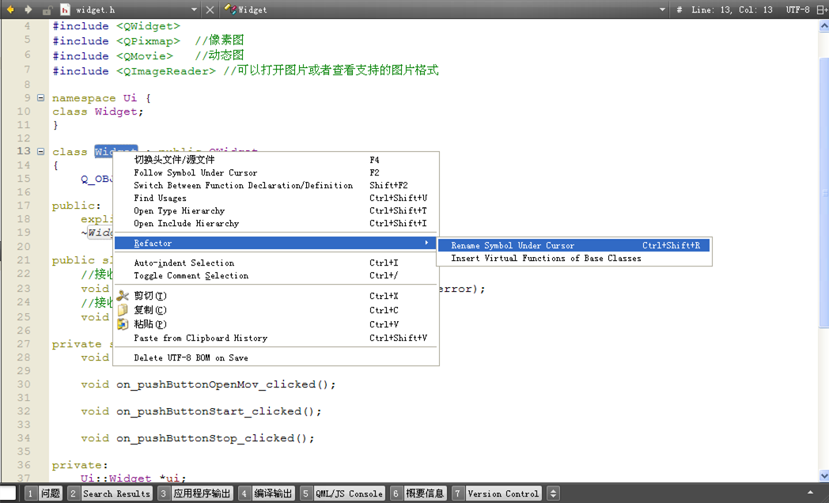Image resolution: width=829 pixels, height=503 pixels.
Task: Collapse the Widget class code fold
Action: click(40, 151)
